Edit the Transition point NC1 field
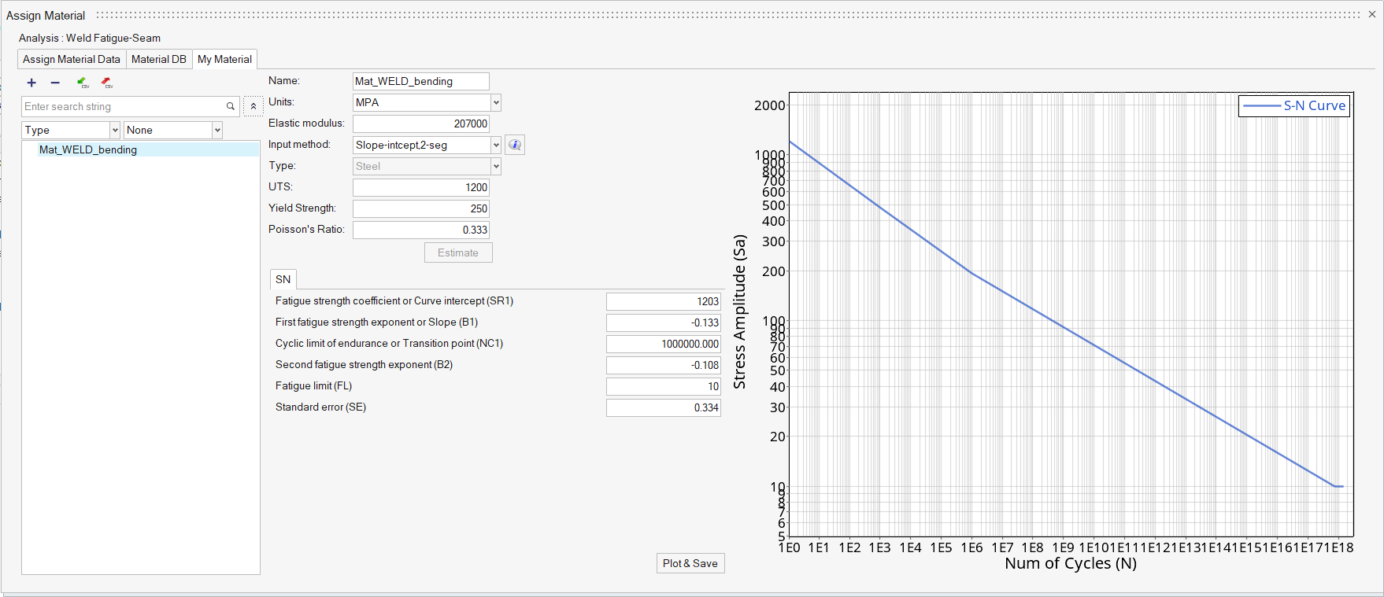The height and width of the screenshot is (597, 1384). tap(664, 344)
